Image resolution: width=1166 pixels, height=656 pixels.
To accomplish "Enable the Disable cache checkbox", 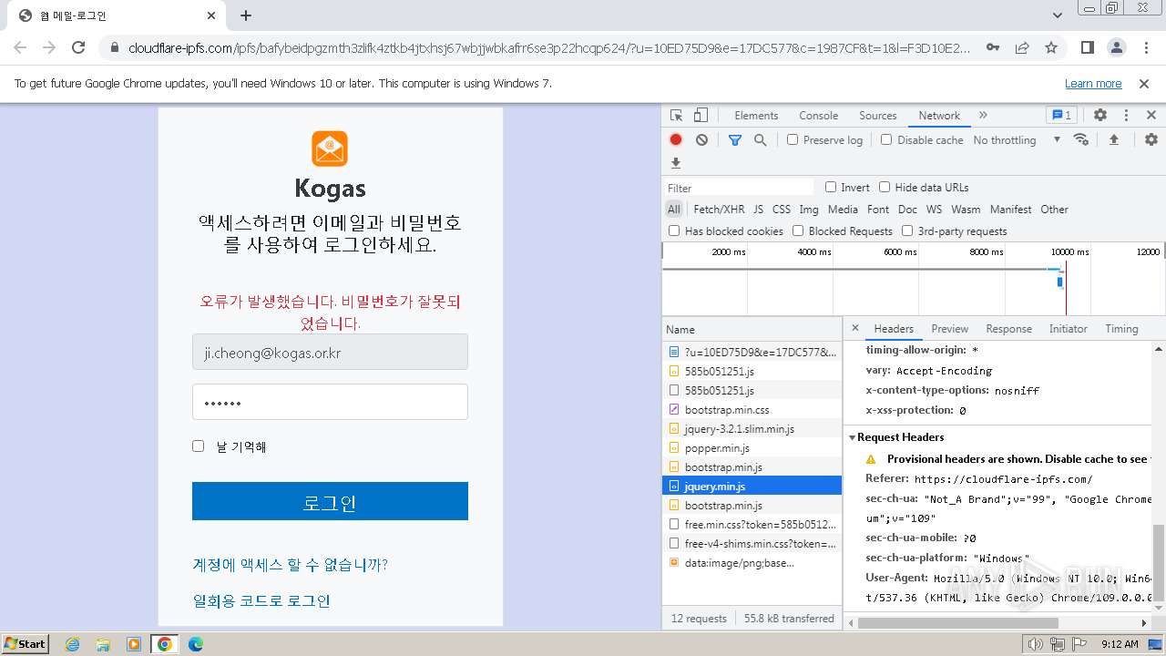I will (x=886, y=139).
